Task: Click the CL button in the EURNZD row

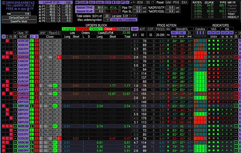Action: pyautogui.click(x=46, y=94)
